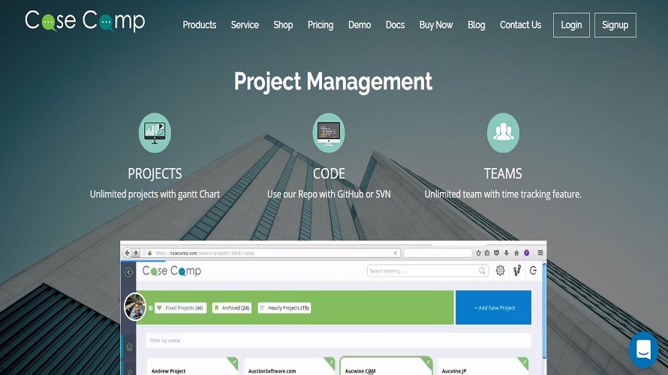Open the Contact Us page
Screen dimensions: 668x375
(521, 25)
